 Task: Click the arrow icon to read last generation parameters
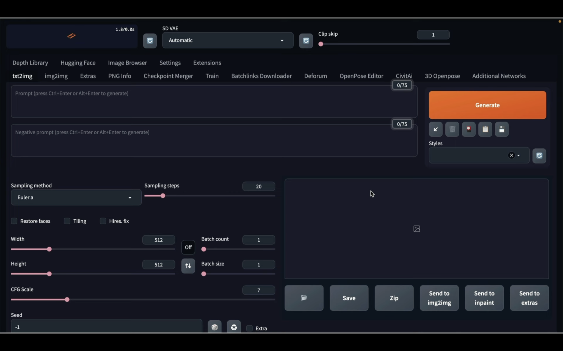[435, 129]
